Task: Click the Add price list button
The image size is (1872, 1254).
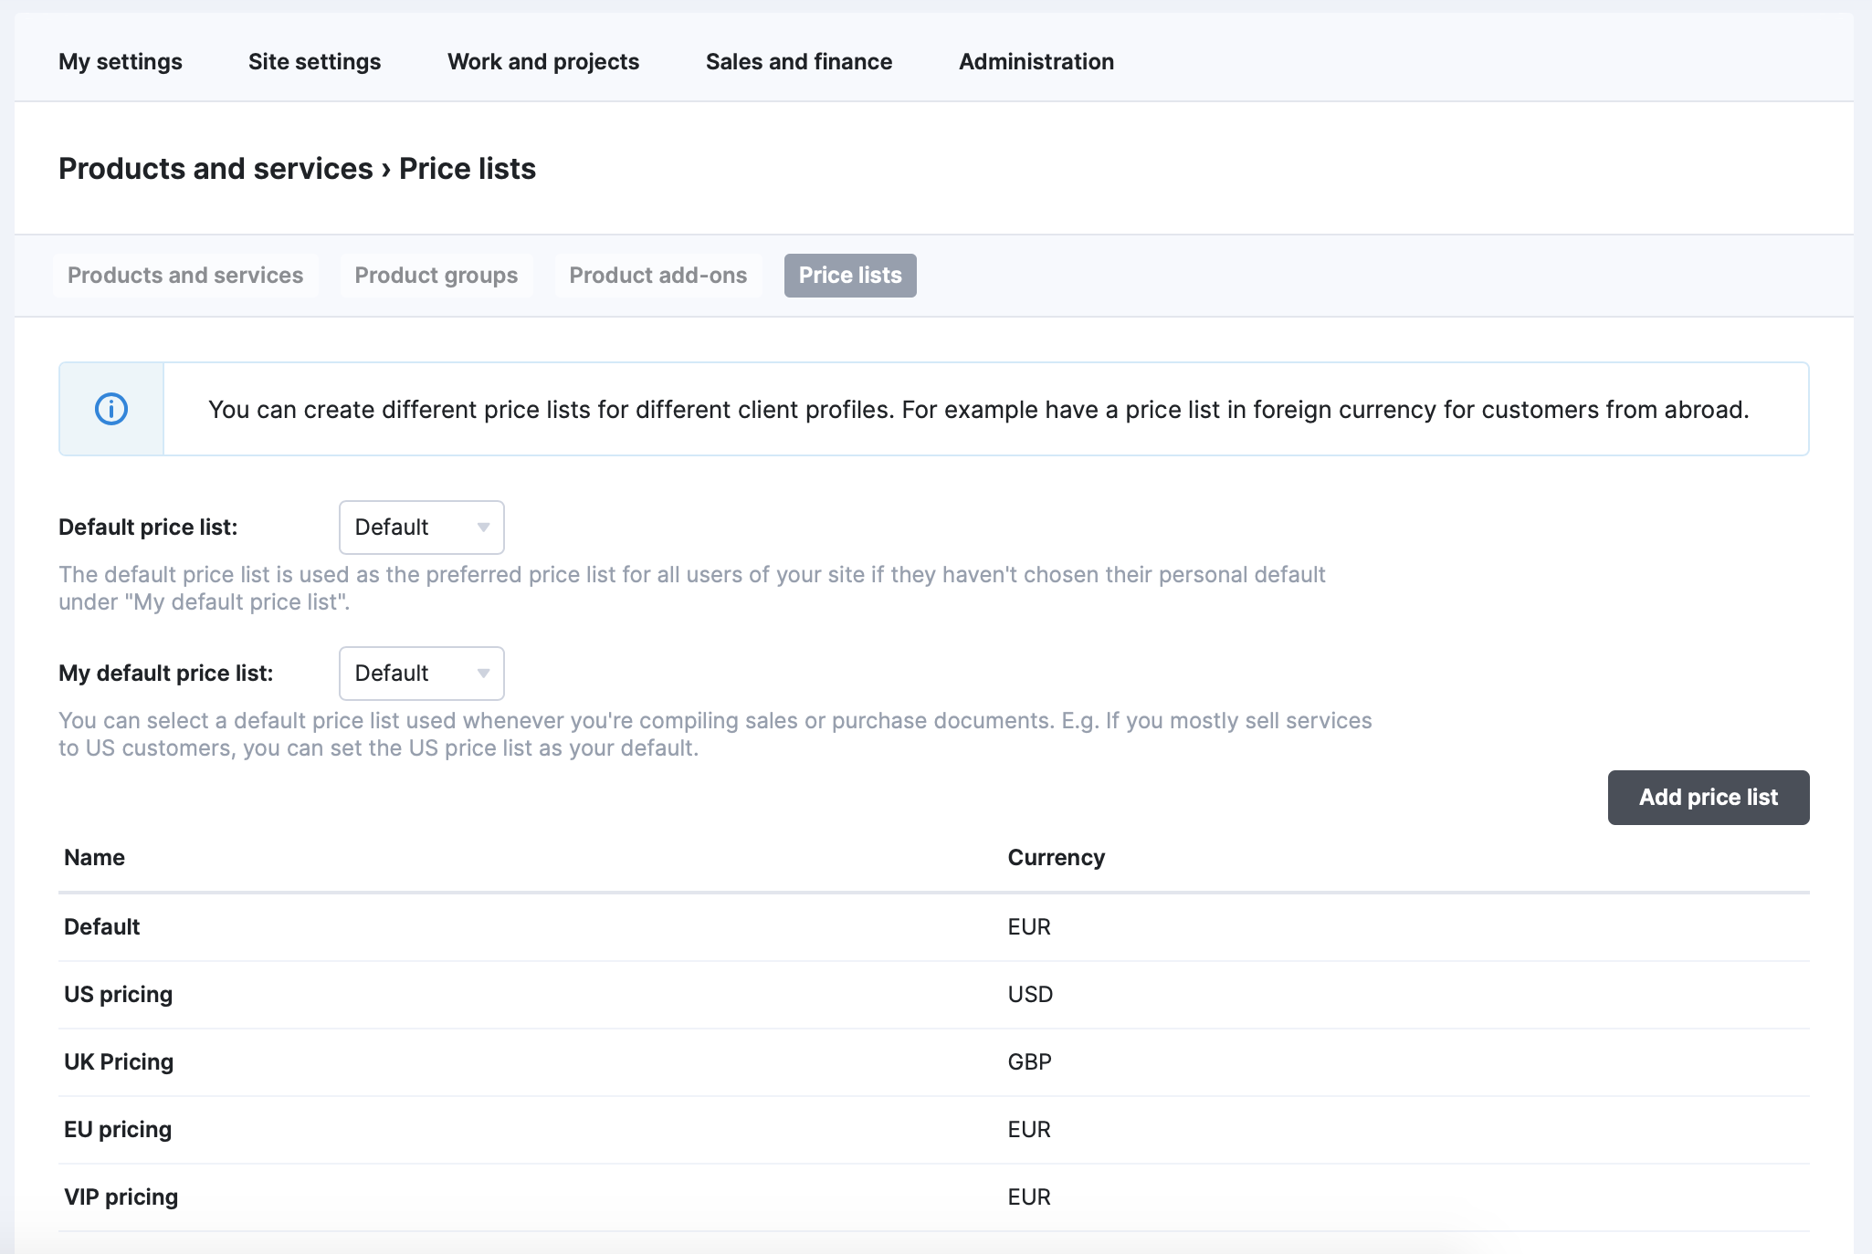Action: [1709, 798]
